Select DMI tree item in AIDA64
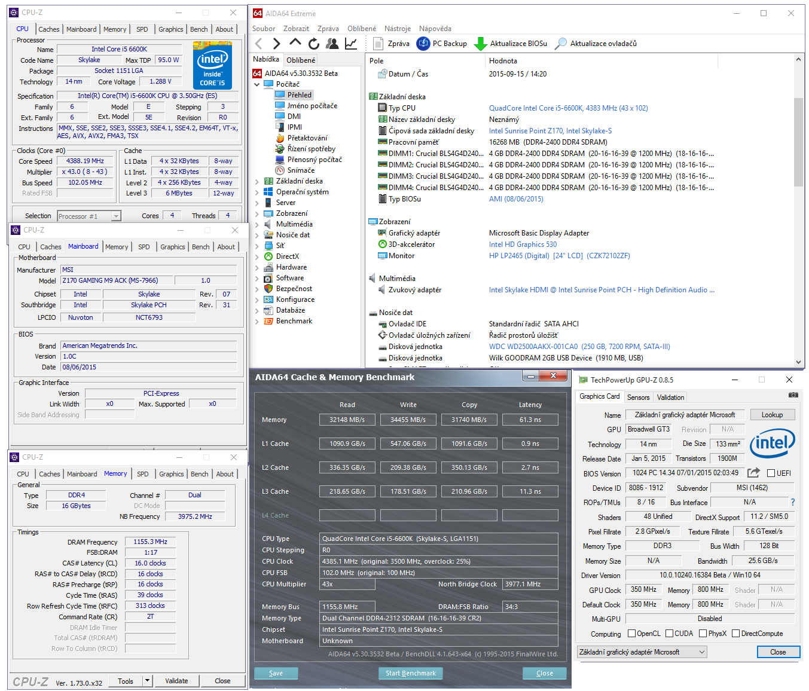This screenshot has width=809, height=691. (x=288, y=117)
